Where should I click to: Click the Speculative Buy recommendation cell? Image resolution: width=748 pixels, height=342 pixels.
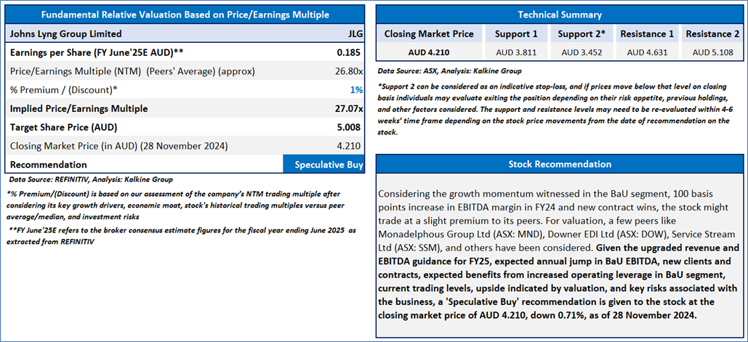(x=324, y=165)
